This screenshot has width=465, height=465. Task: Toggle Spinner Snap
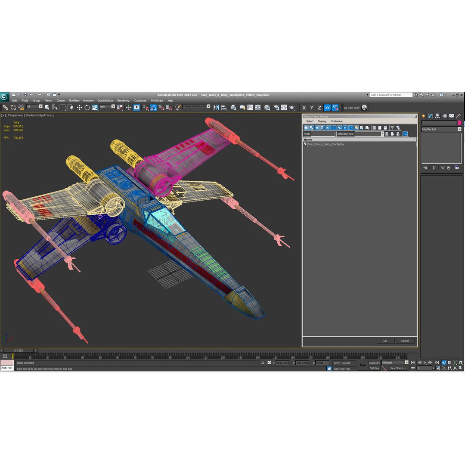[169, 107]
